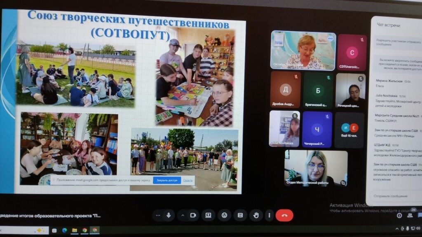Mute the microphone in the call toolbar
Image resolution: width=422 pixels, height=237 pixels.
pos(169,215)
